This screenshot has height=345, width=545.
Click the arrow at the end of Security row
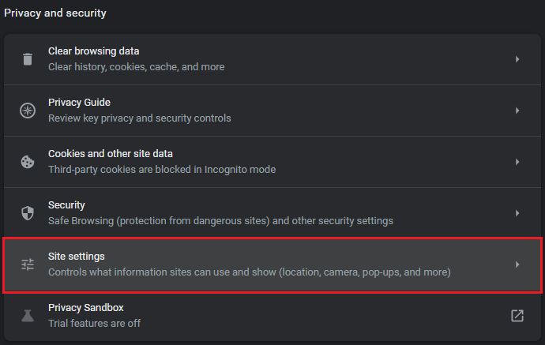(517, 213)
